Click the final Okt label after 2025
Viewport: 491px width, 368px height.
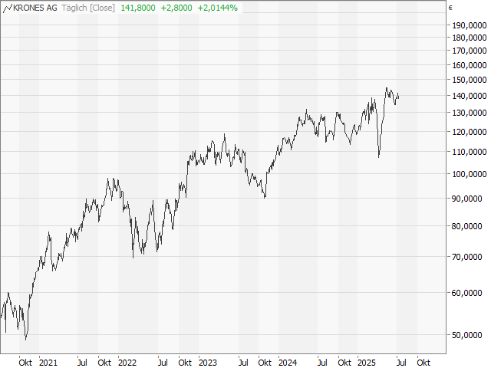coord(423,363)
